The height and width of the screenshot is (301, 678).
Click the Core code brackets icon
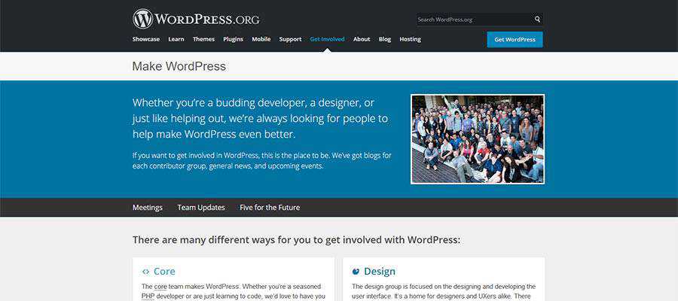coord(145,272)
